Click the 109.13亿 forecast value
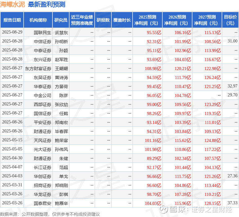 point(213,131)
